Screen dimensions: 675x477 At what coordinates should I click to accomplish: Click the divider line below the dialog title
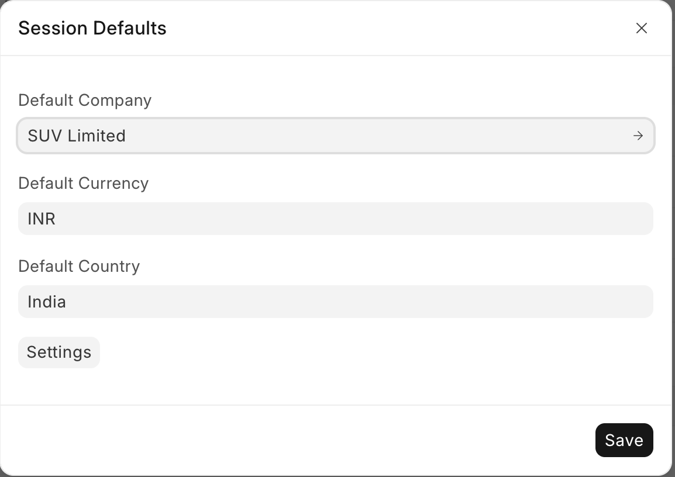[x=336, y=56]
